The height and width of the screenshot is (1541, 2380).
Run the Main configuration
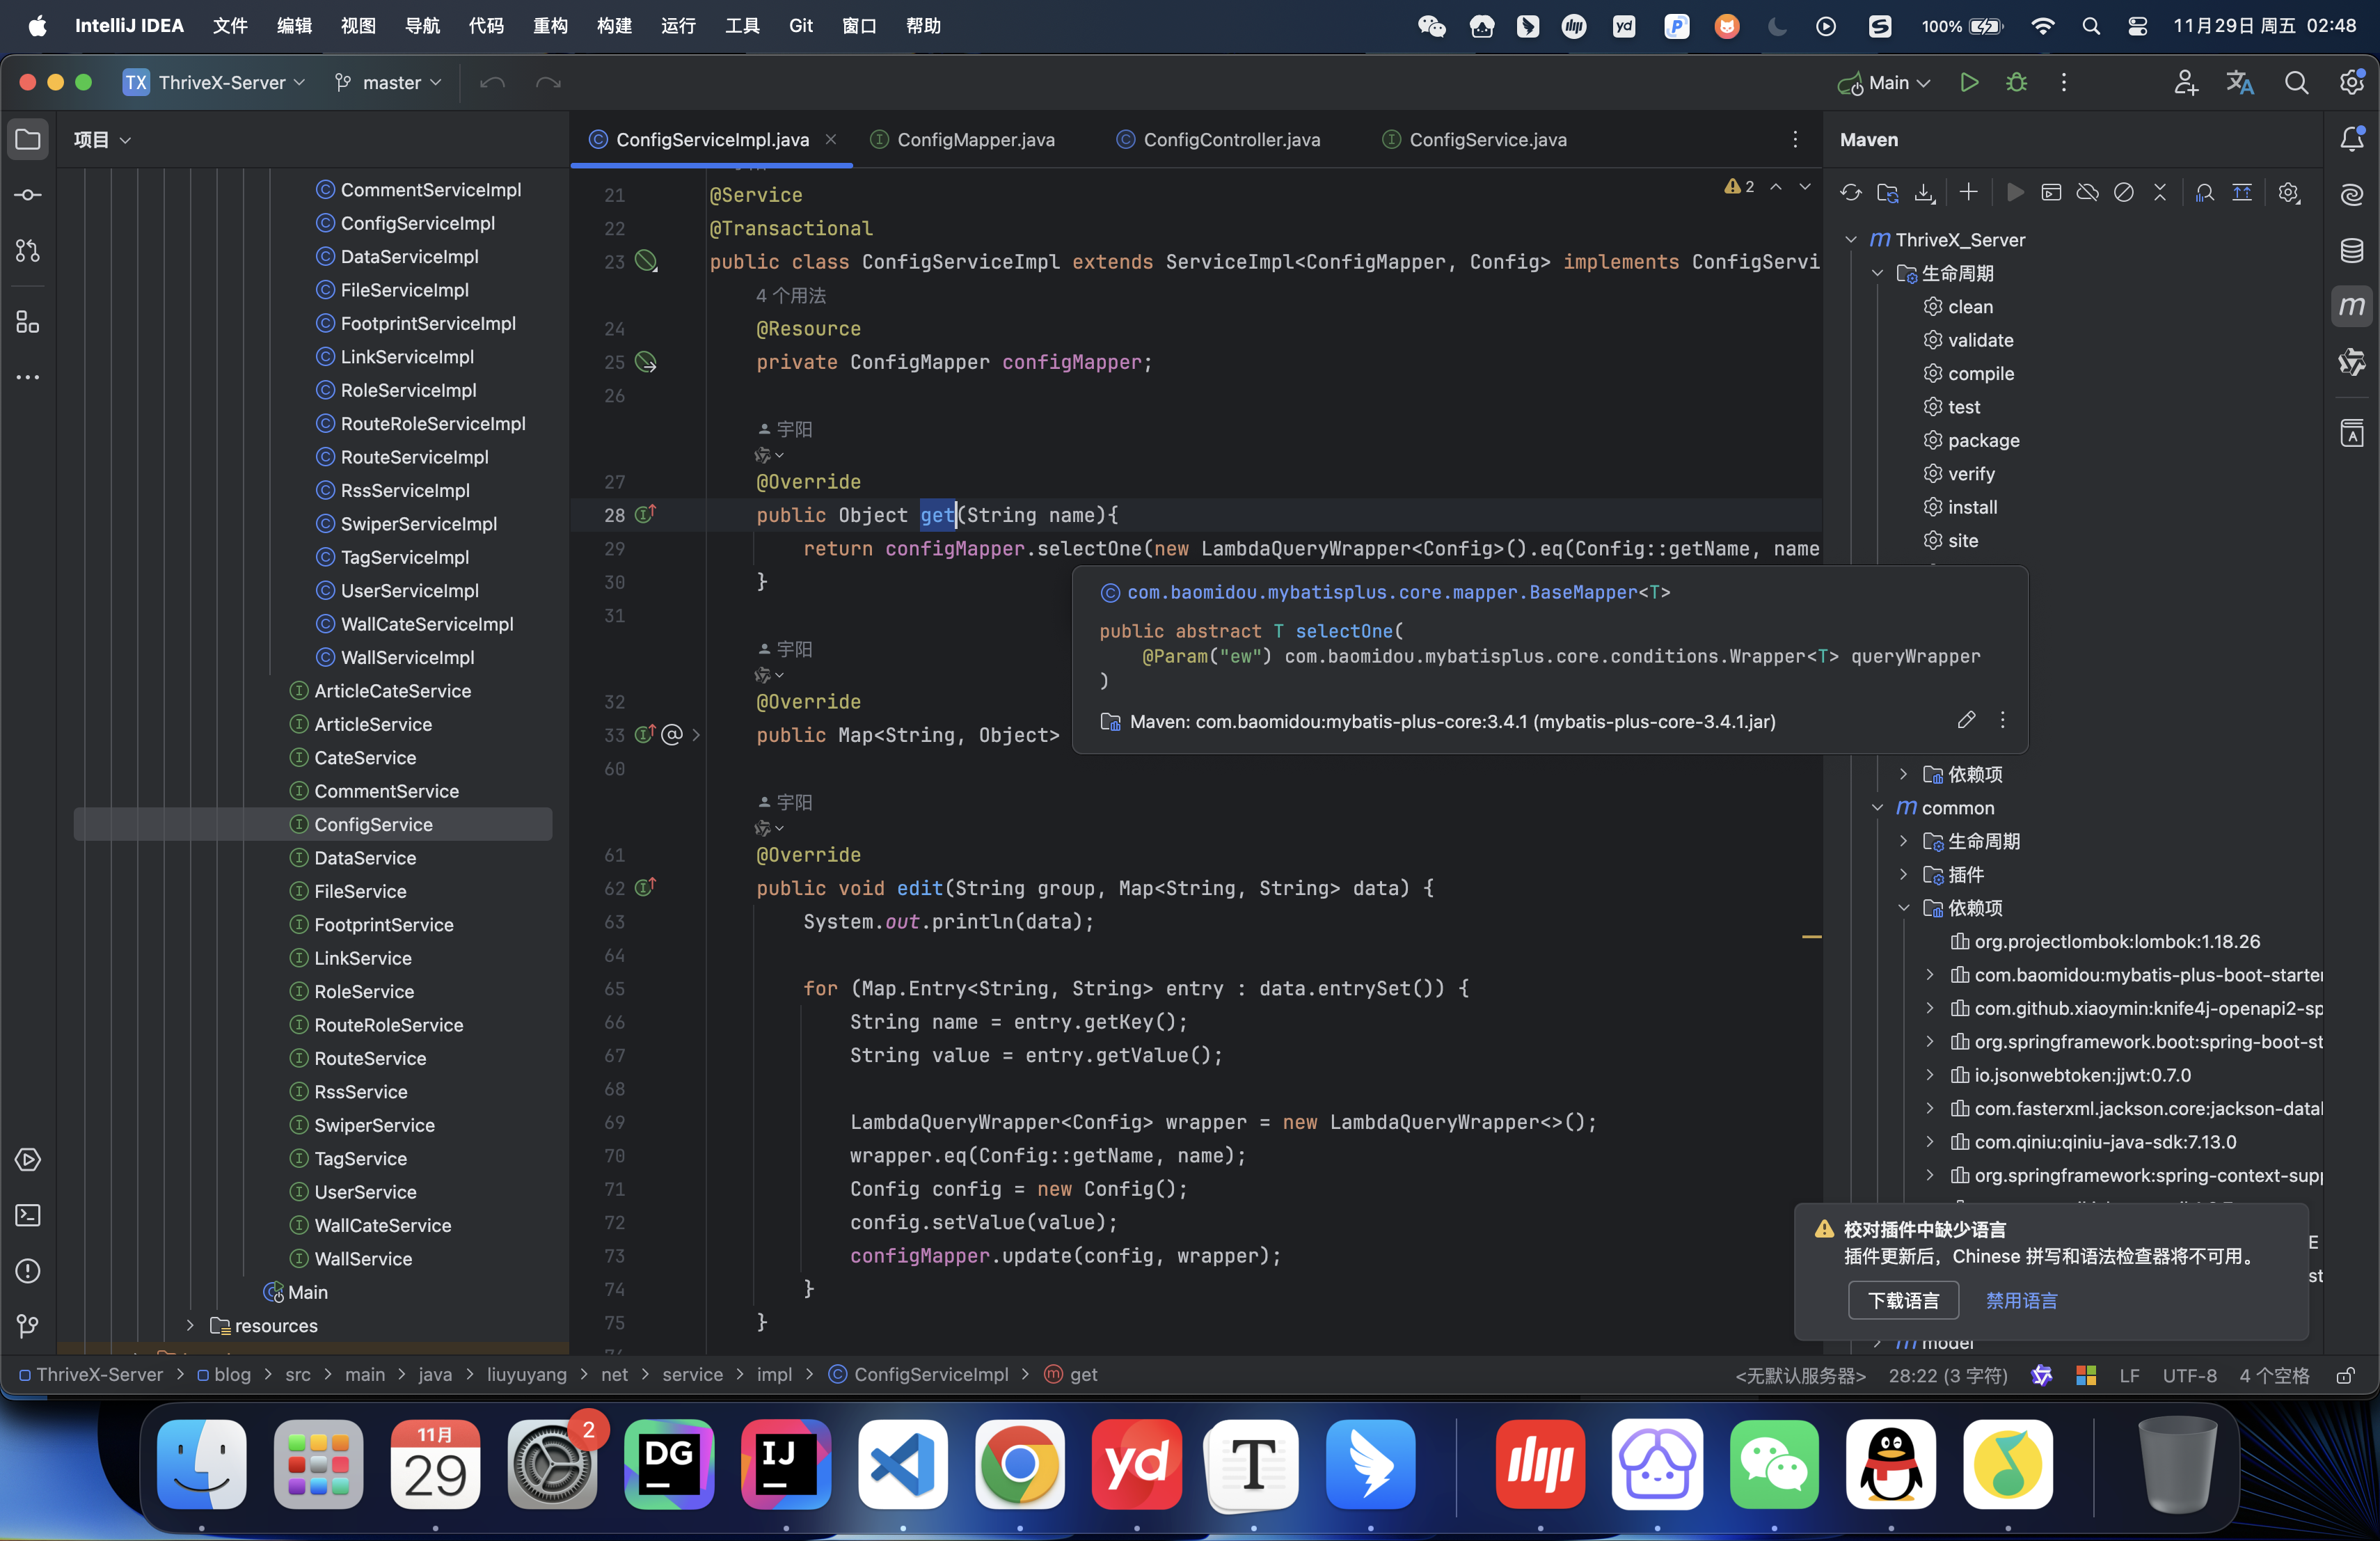1969,83
